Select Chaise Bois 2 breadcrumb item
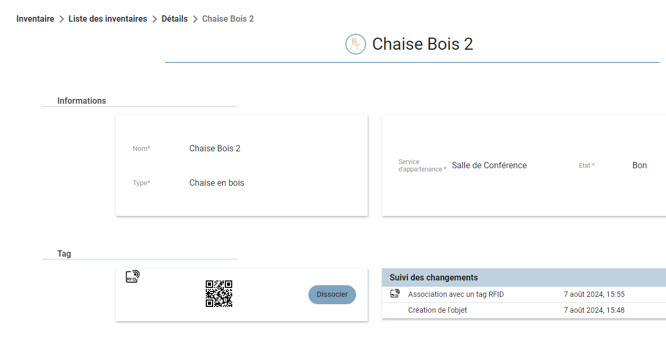This screenshot has width=666, height=345. click(228, 19)
